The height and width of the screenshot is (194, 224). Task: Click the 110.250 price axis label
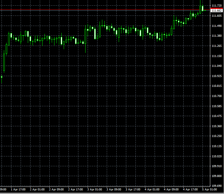(217, 136)
